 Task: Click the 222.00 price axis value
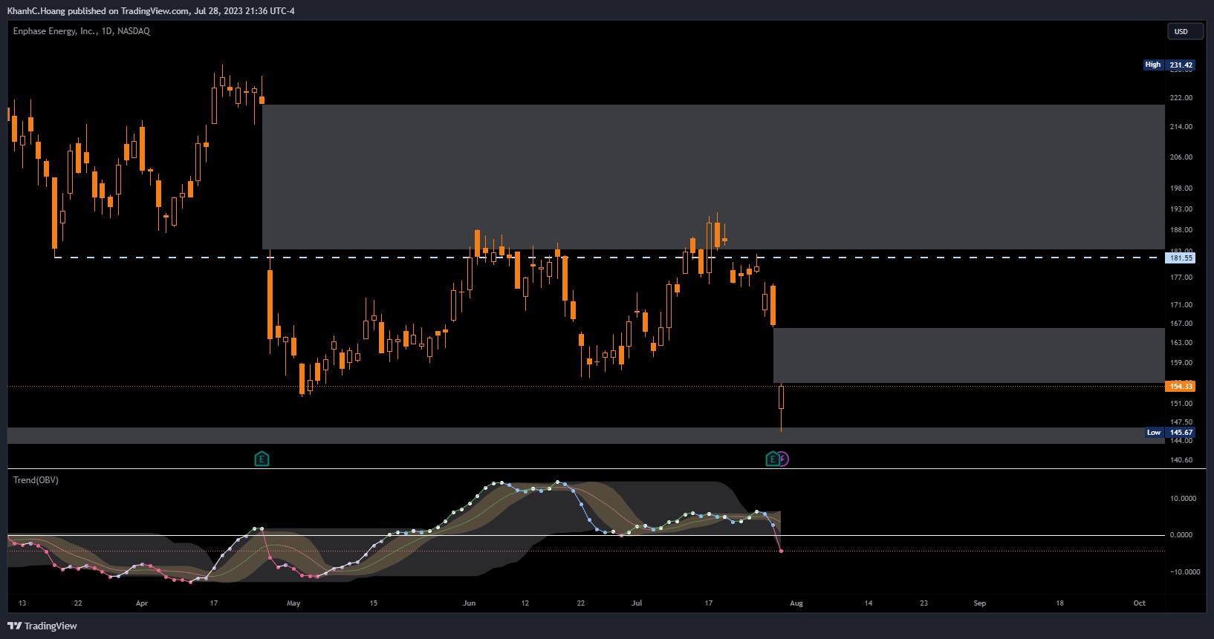1181,98
